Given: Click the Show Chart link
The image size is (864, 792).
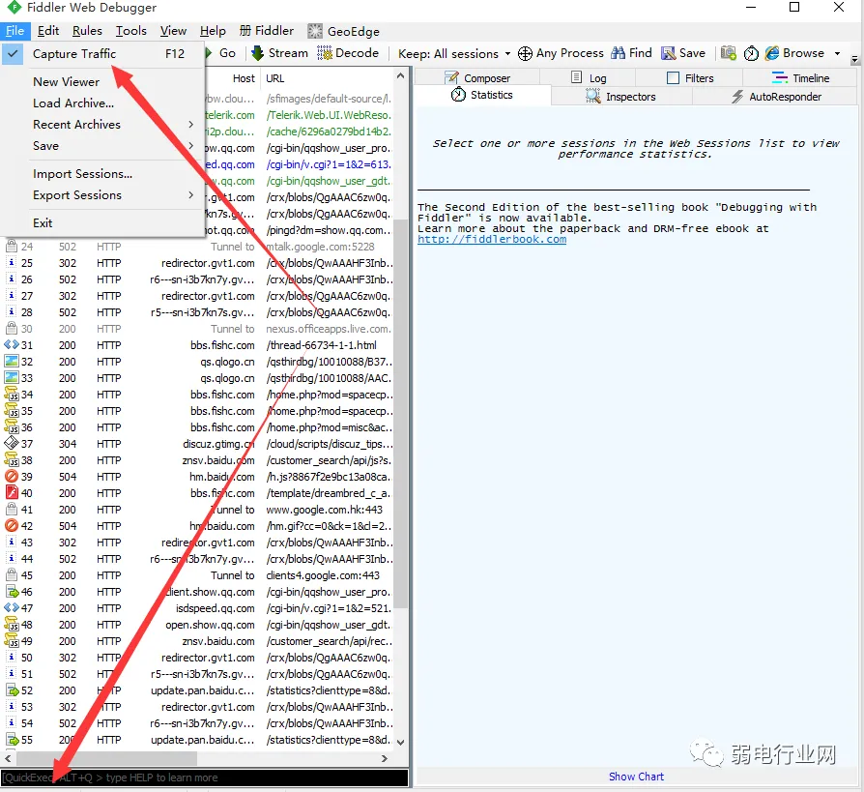Looking at the screenshot, I should point(636,777).
